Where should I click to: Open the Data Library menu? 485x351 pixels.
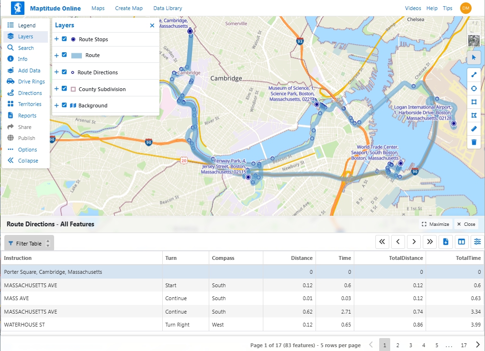pos(168,8)
